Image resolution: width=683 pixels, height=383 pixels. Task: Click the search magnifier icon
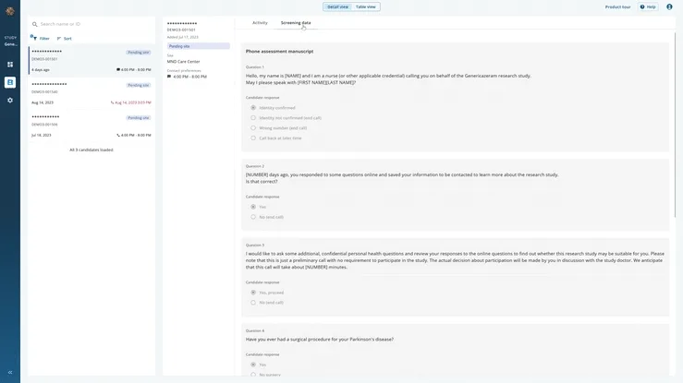point(35,24)
